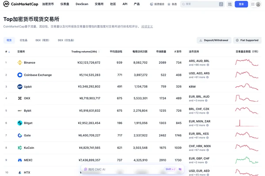Click the Upbit logo icon

[20, 87]
